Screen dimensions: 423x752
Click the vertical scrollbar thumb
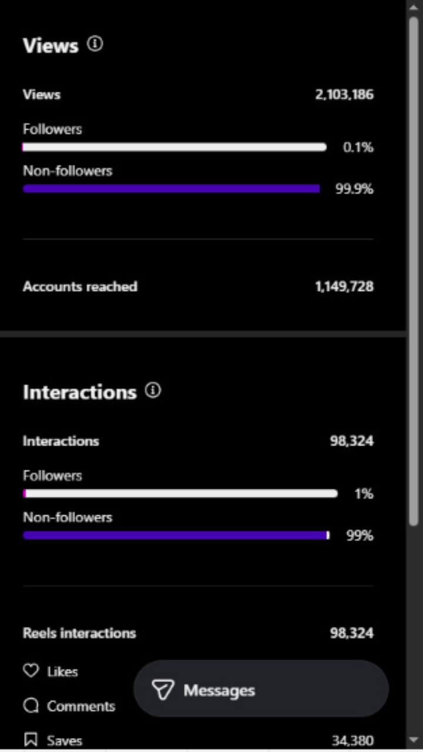(414, 270)
